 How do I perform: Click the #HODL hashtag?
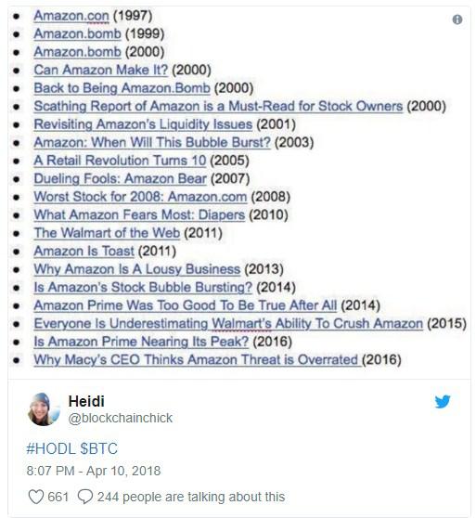point(51,448)
